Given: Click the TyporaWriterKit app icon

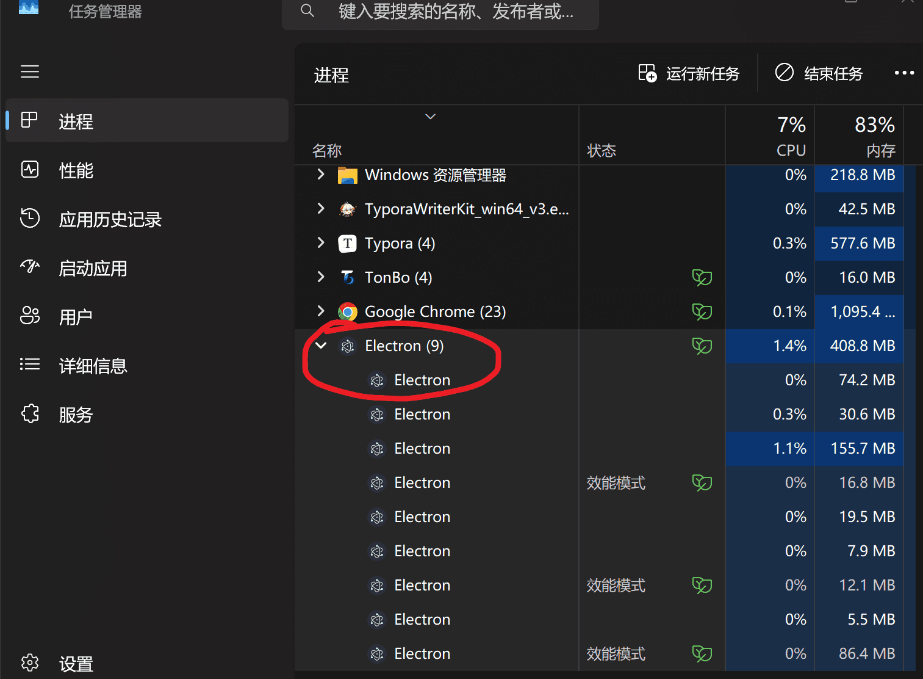Looking at the screenshot, I should 348,209.
